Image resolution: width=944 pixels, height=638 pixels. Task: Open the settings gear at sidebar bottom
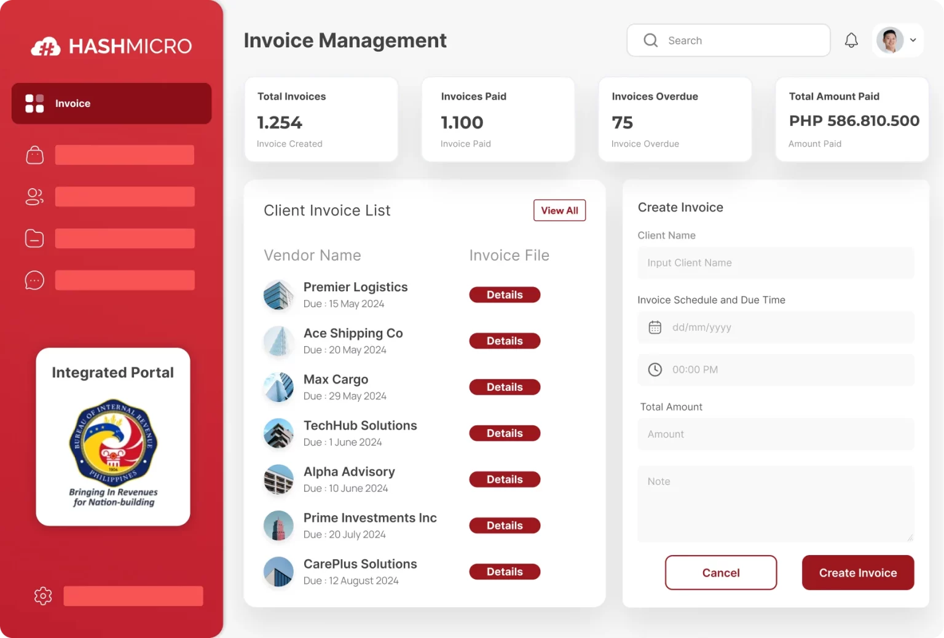[x=42, y=596]
